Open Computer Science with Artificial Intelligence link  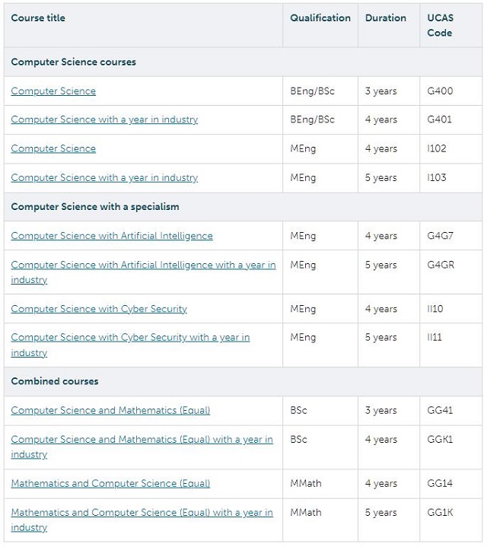(112, 236)
